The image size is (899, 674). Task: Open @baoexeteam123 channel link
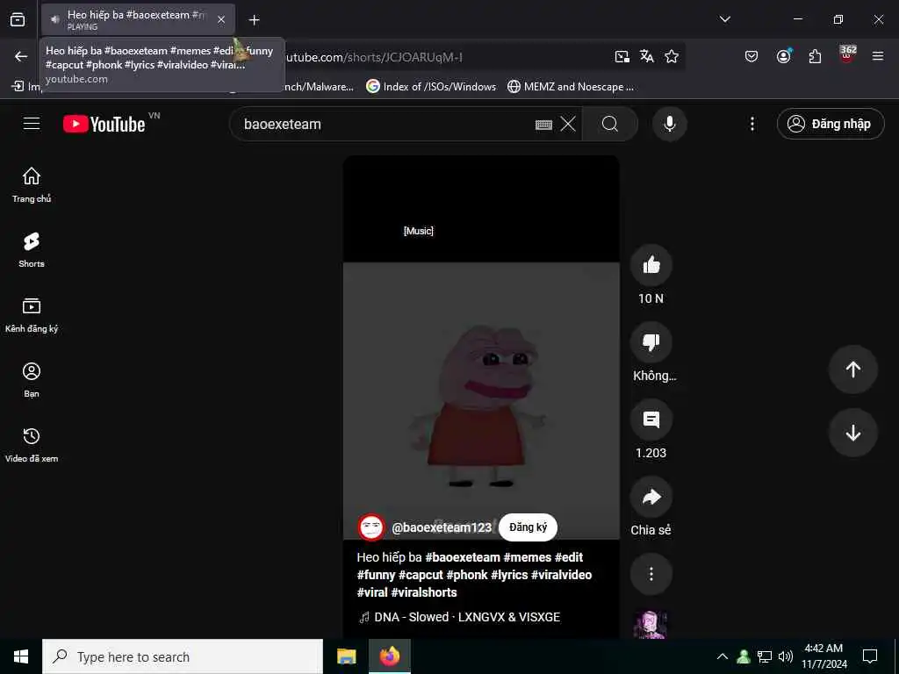click(x=442, y=527)
